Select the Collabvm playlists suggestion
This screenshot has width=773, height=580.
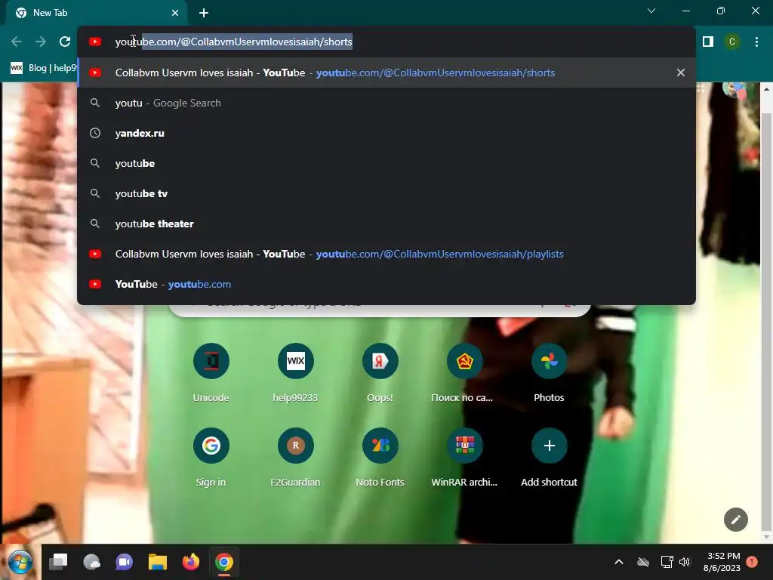(x=386, y=254)
